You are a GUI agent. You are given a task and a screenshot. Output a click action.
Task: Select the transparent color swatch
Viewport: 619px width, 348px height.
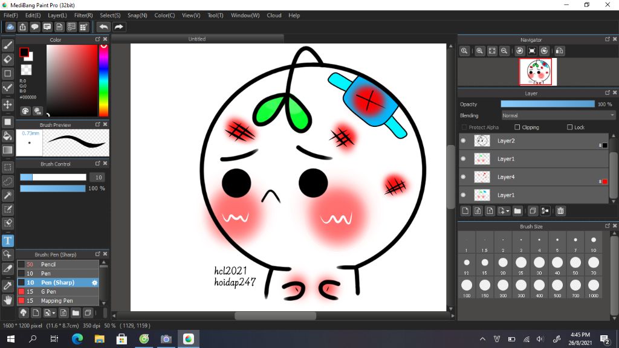[x=26, y=70]
